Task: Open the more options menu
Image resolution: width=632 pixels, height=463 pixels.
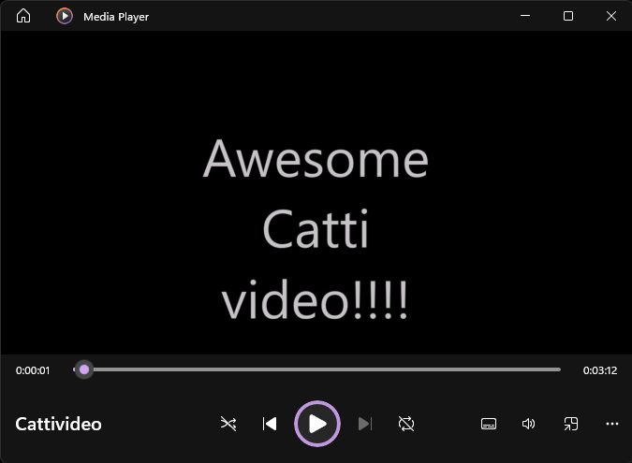Action: pos(611,424)
